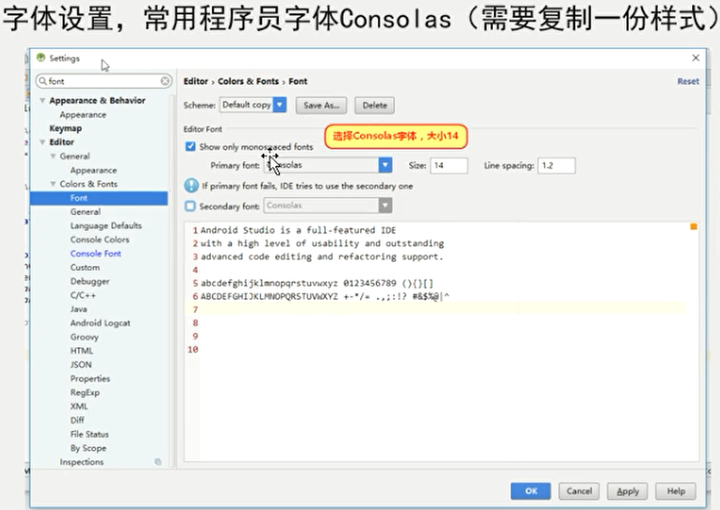This screenshot has height=510, width=720.
Task: Enable the Secondary font checkbox
Action: 190,206
